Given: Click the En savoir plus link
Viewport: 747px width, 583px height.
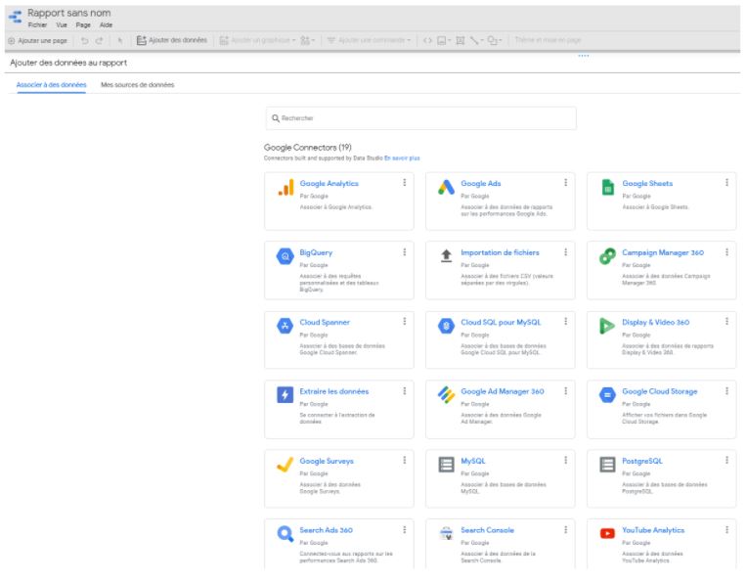Looking at the screenshot, I should (402, 157).
